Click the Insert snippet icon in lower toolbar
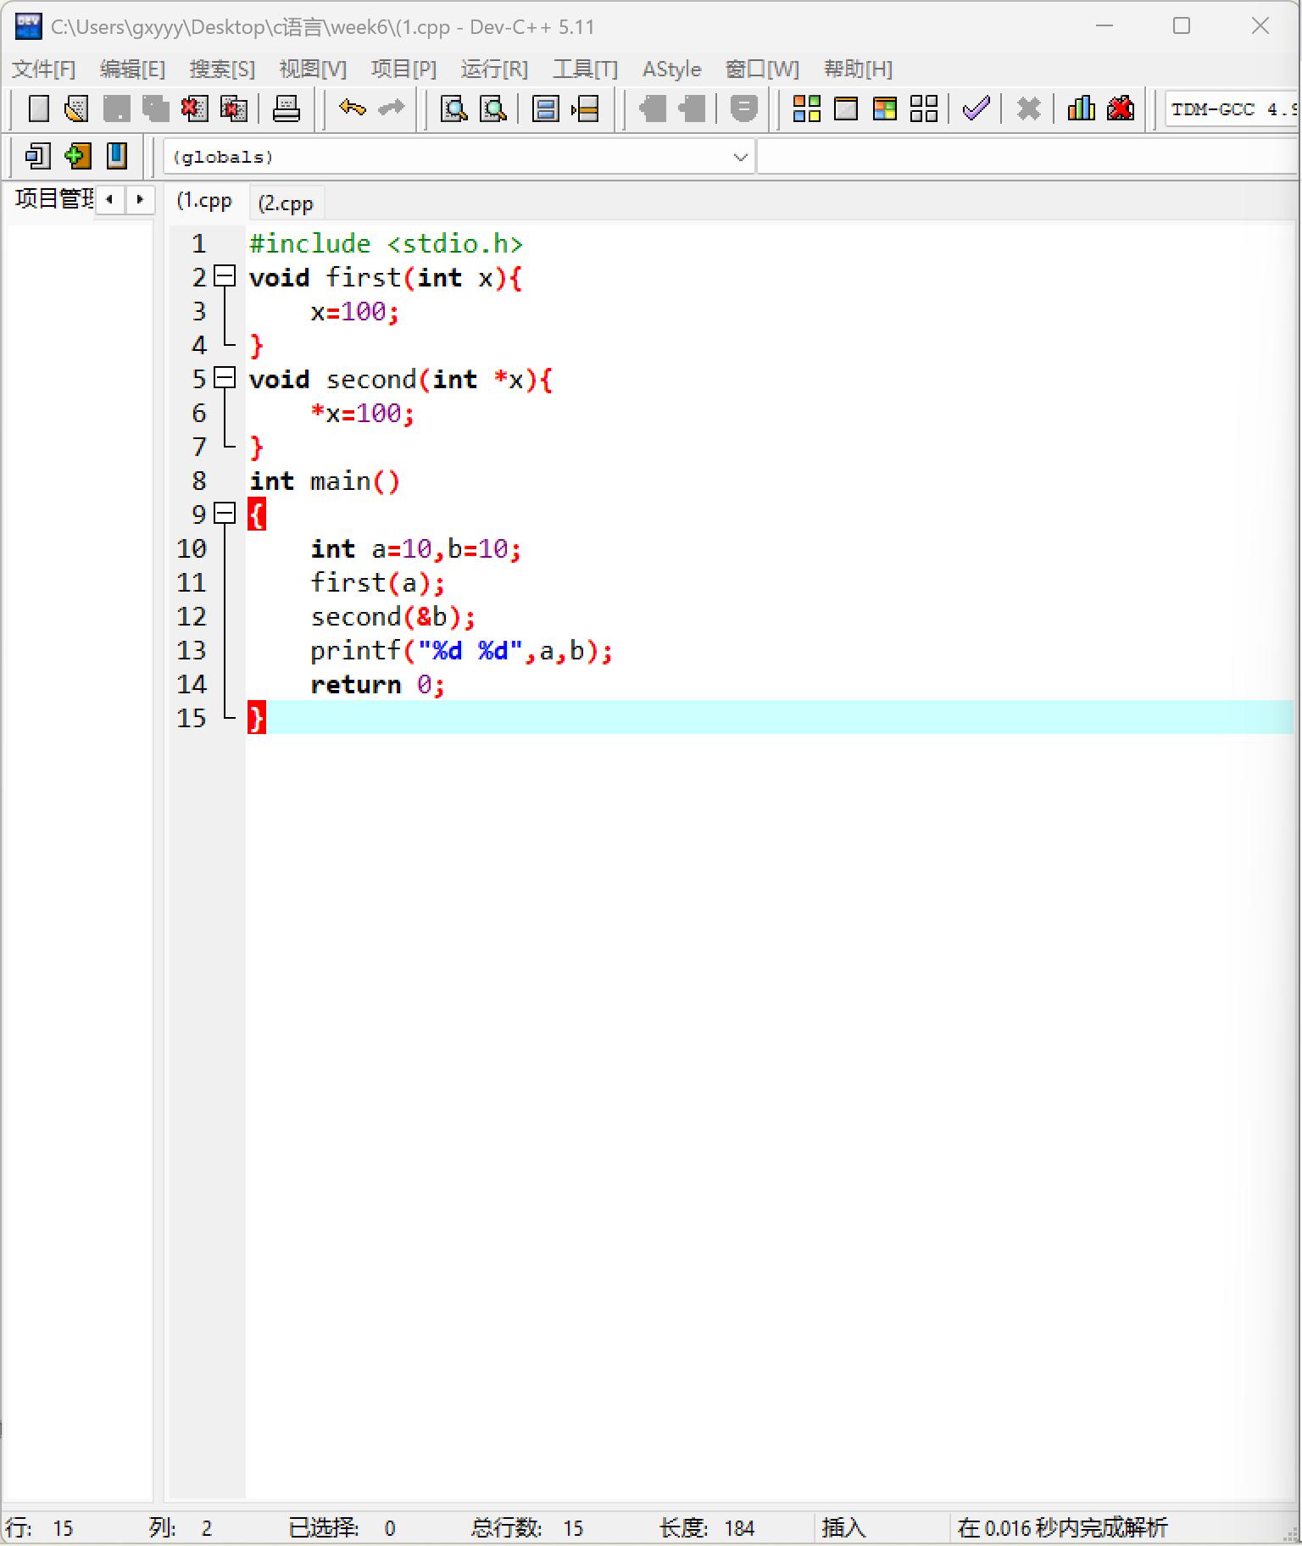The width and height of the screenshot is (1302, 1546). pyautogui.click(x=38, y=156)
